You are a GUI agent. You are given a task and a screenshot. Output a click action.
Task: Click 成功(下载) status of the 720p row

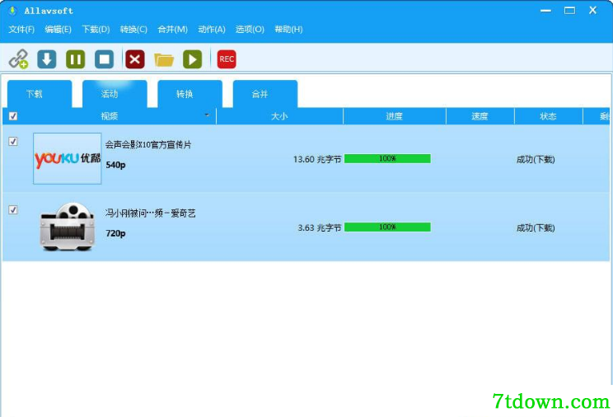pyautogui.click(x=536, y=227)
